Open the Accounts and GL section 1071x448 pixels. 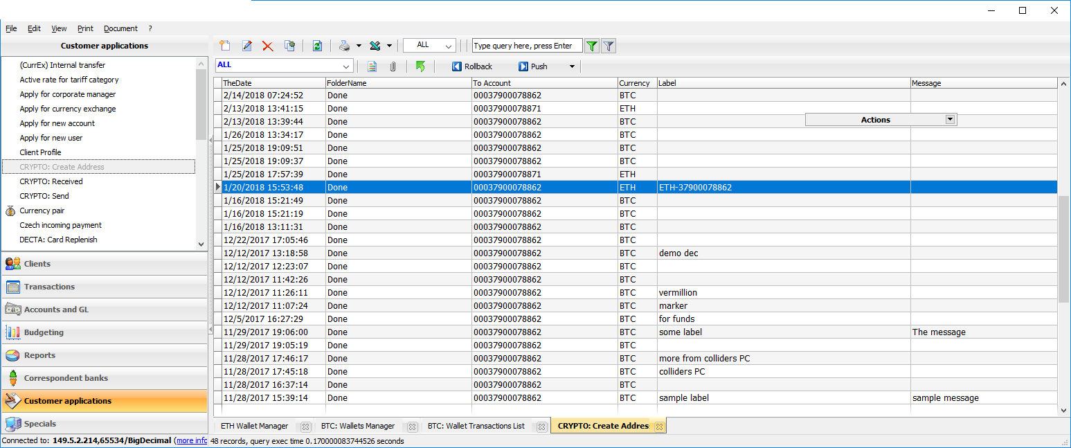[104, 310]
